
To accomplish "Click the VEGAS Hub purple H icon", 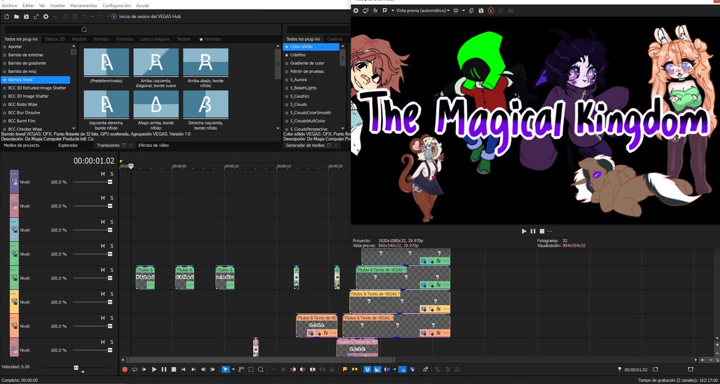I will 114,17.
